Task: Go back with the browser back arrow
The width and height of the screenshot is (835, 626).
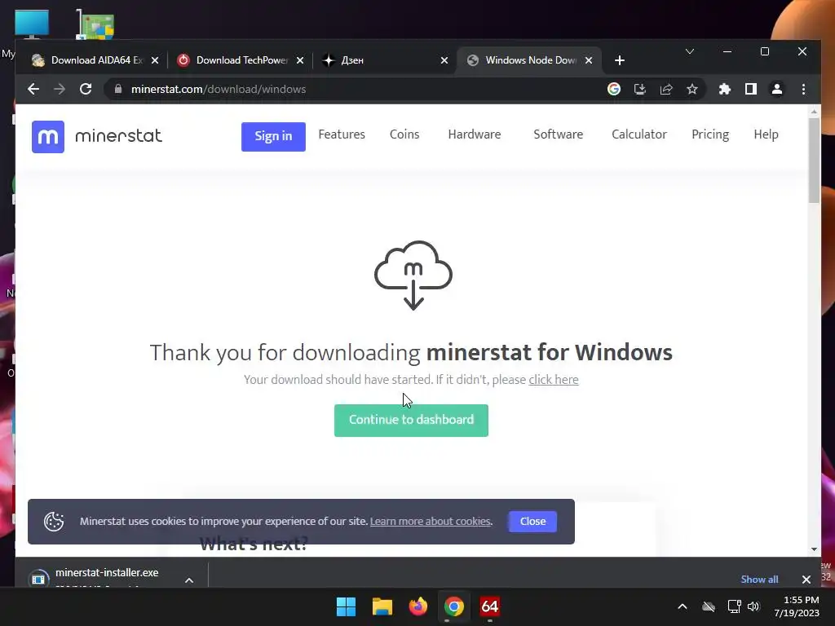Action: [33, 89]
